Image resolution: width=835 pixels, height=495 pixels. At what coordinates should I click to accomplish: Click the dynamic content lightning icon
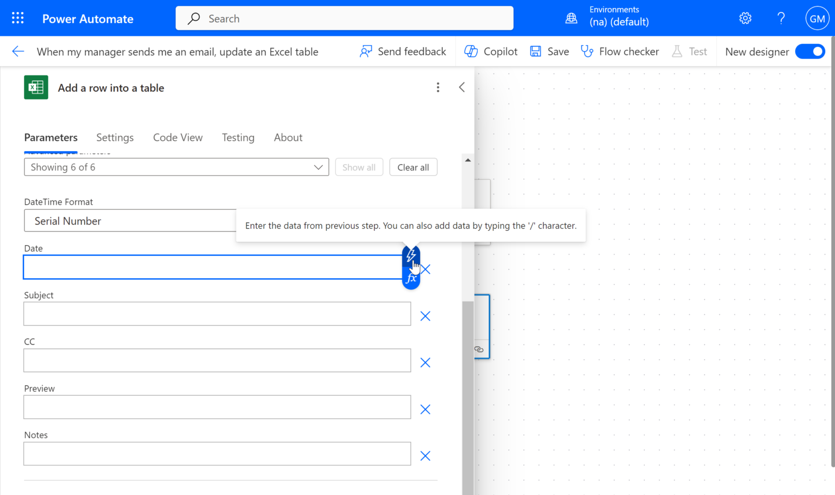[411, 255]
